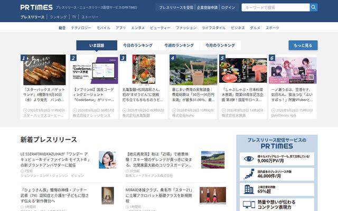Choose the エンタメ category
Screen dimensions: 338x211
tap(138, 28)
